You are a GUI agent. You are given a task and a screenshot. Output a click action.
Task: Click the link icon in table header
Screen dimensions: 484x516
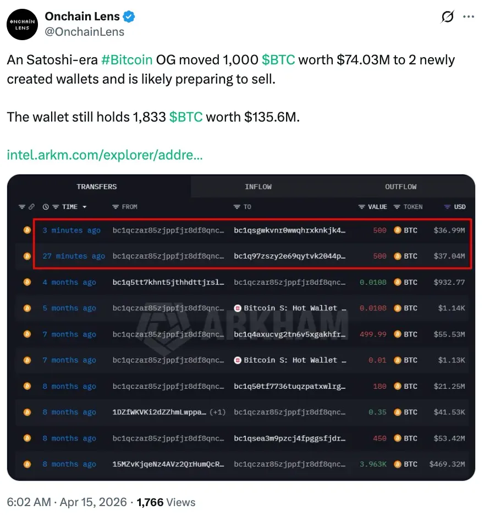(31, 207)
